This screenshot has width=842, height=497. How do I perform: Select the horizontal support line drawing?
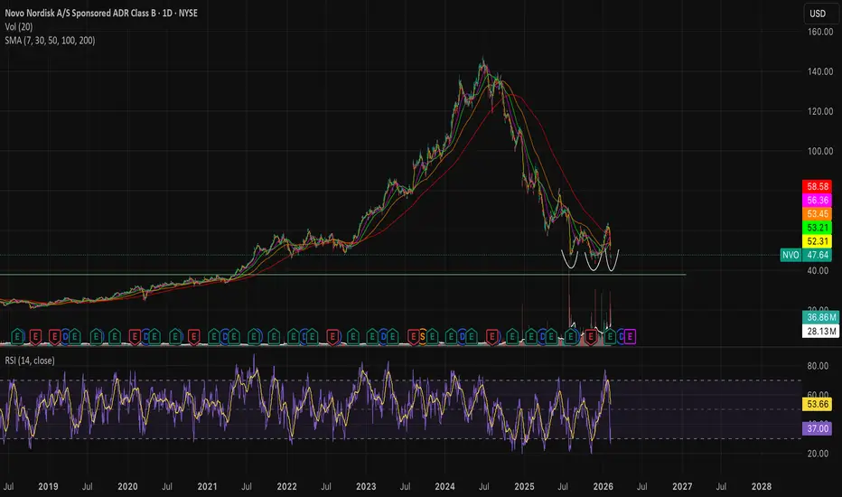point(343,275)
